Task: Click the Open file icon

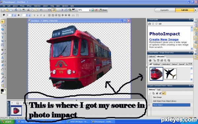Action: pos(7,10)
